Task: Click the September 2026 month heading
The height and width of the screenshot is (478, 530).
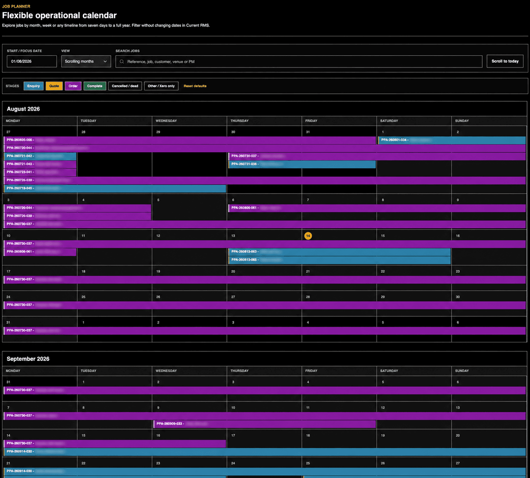Action: click(28, 359)
